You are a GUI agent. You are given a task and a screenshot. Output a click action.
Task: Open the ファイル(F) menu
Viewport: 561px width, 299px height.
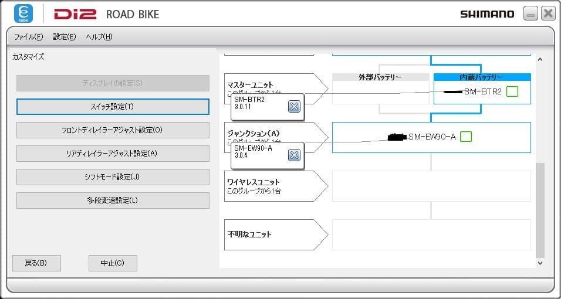(28, 37)
